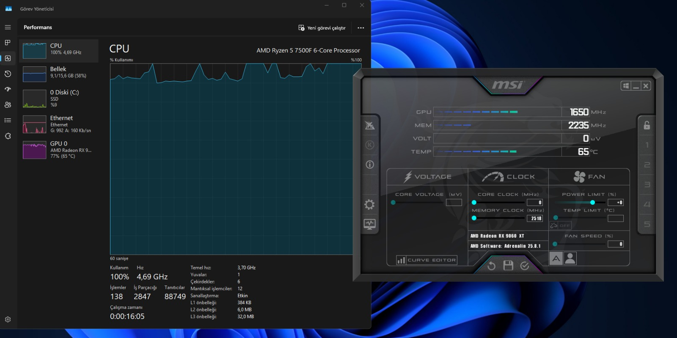Click the Core Clock slider handle
The height and width of the screenshot is (338, 677).
pyautogui.click(x=474, y=203)
